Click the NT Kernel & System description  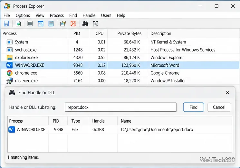(168, 42)
